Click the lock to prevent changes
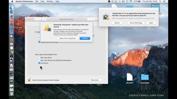177x99 pixels. [x=29, y=79]
